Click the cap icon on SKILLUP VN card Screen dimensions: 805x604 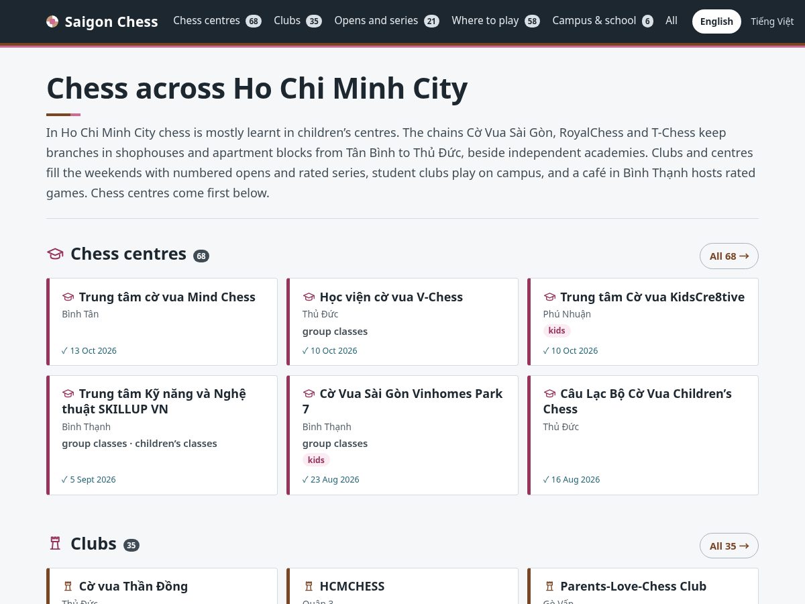(x=68, y=393)
